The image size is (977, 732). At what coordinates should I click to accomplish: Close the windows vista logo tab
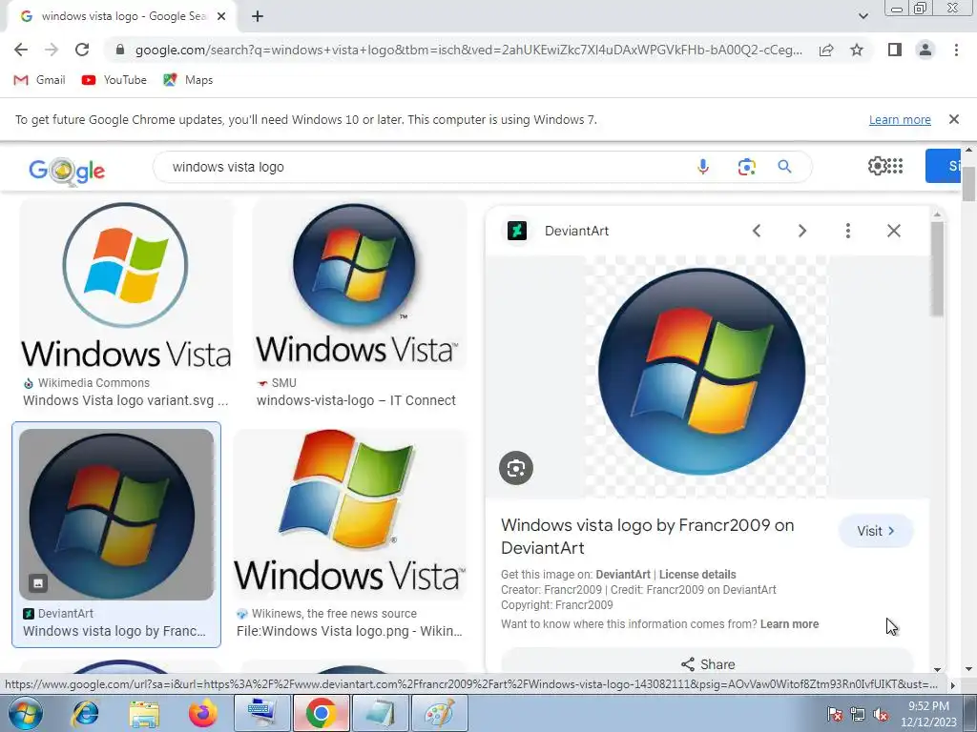tap(221, 16)
